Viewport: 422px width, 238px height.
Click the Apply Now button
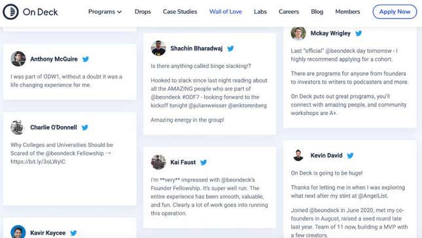395,12
